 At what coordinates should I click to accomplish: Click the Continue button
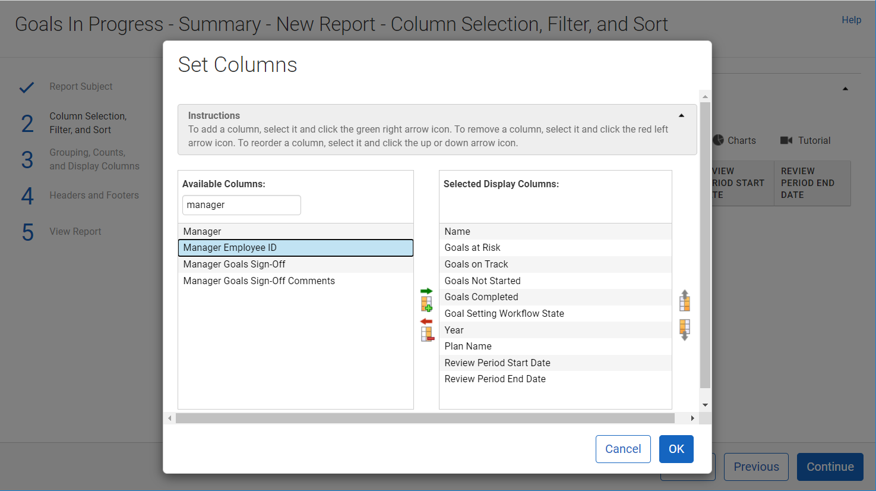coord(830,467)
